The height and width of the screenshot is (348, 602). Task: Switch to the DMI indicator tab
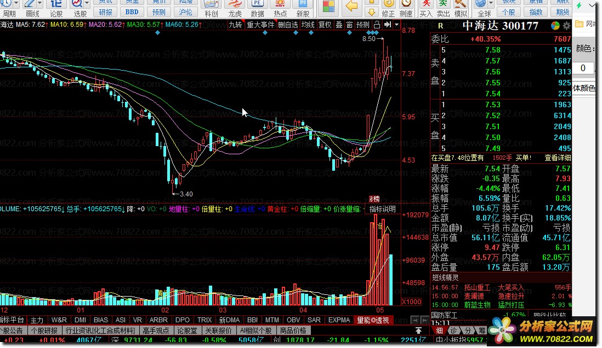[x=80, y=320]
